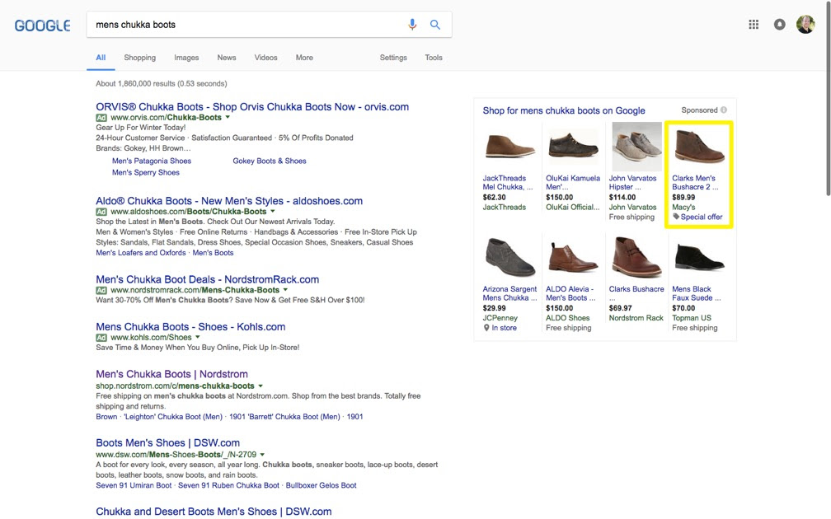Image resolution: width=831 pixels, height=519 pixels.
Task: Open the More search menu
Action: [x=304, y=58]
